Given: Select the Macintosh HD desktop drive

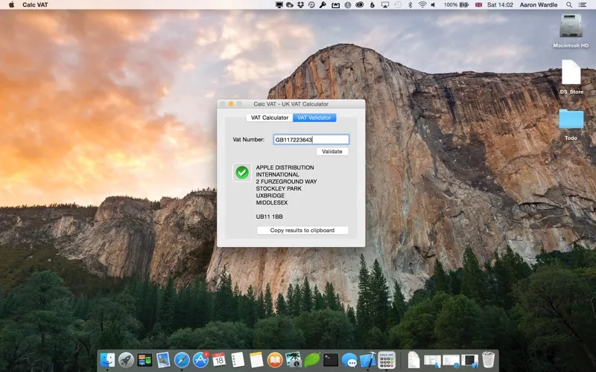Looking at the screenshot, I should tap(571, 31).
